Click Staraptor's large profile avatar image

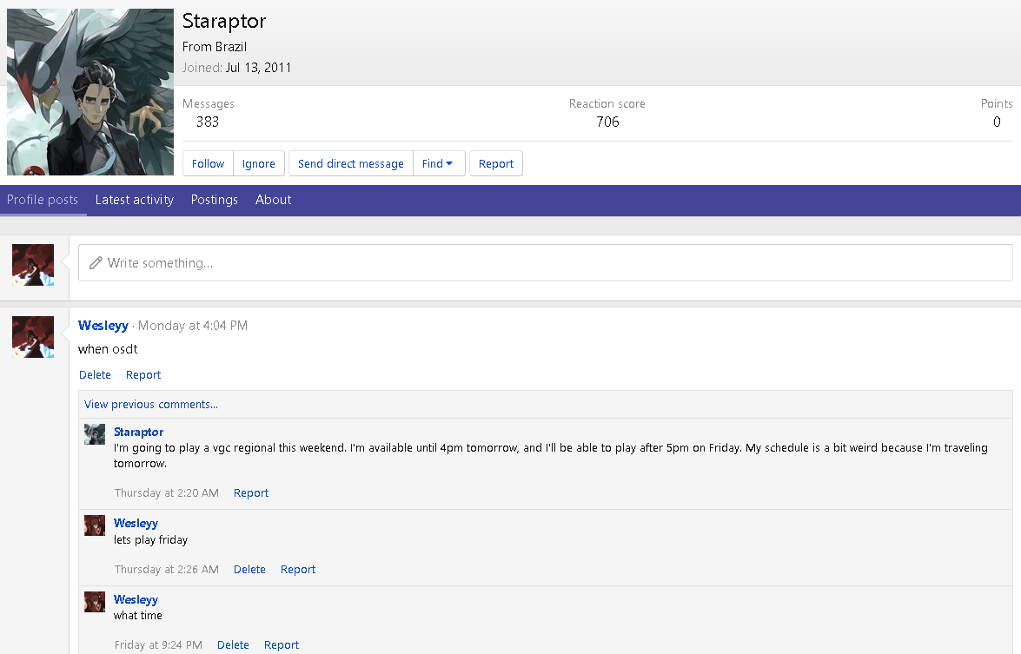point(90,92)
